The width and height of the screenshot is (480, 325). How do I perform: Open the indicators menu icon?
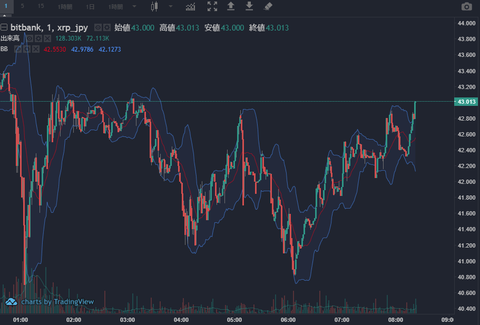point(190,7)
